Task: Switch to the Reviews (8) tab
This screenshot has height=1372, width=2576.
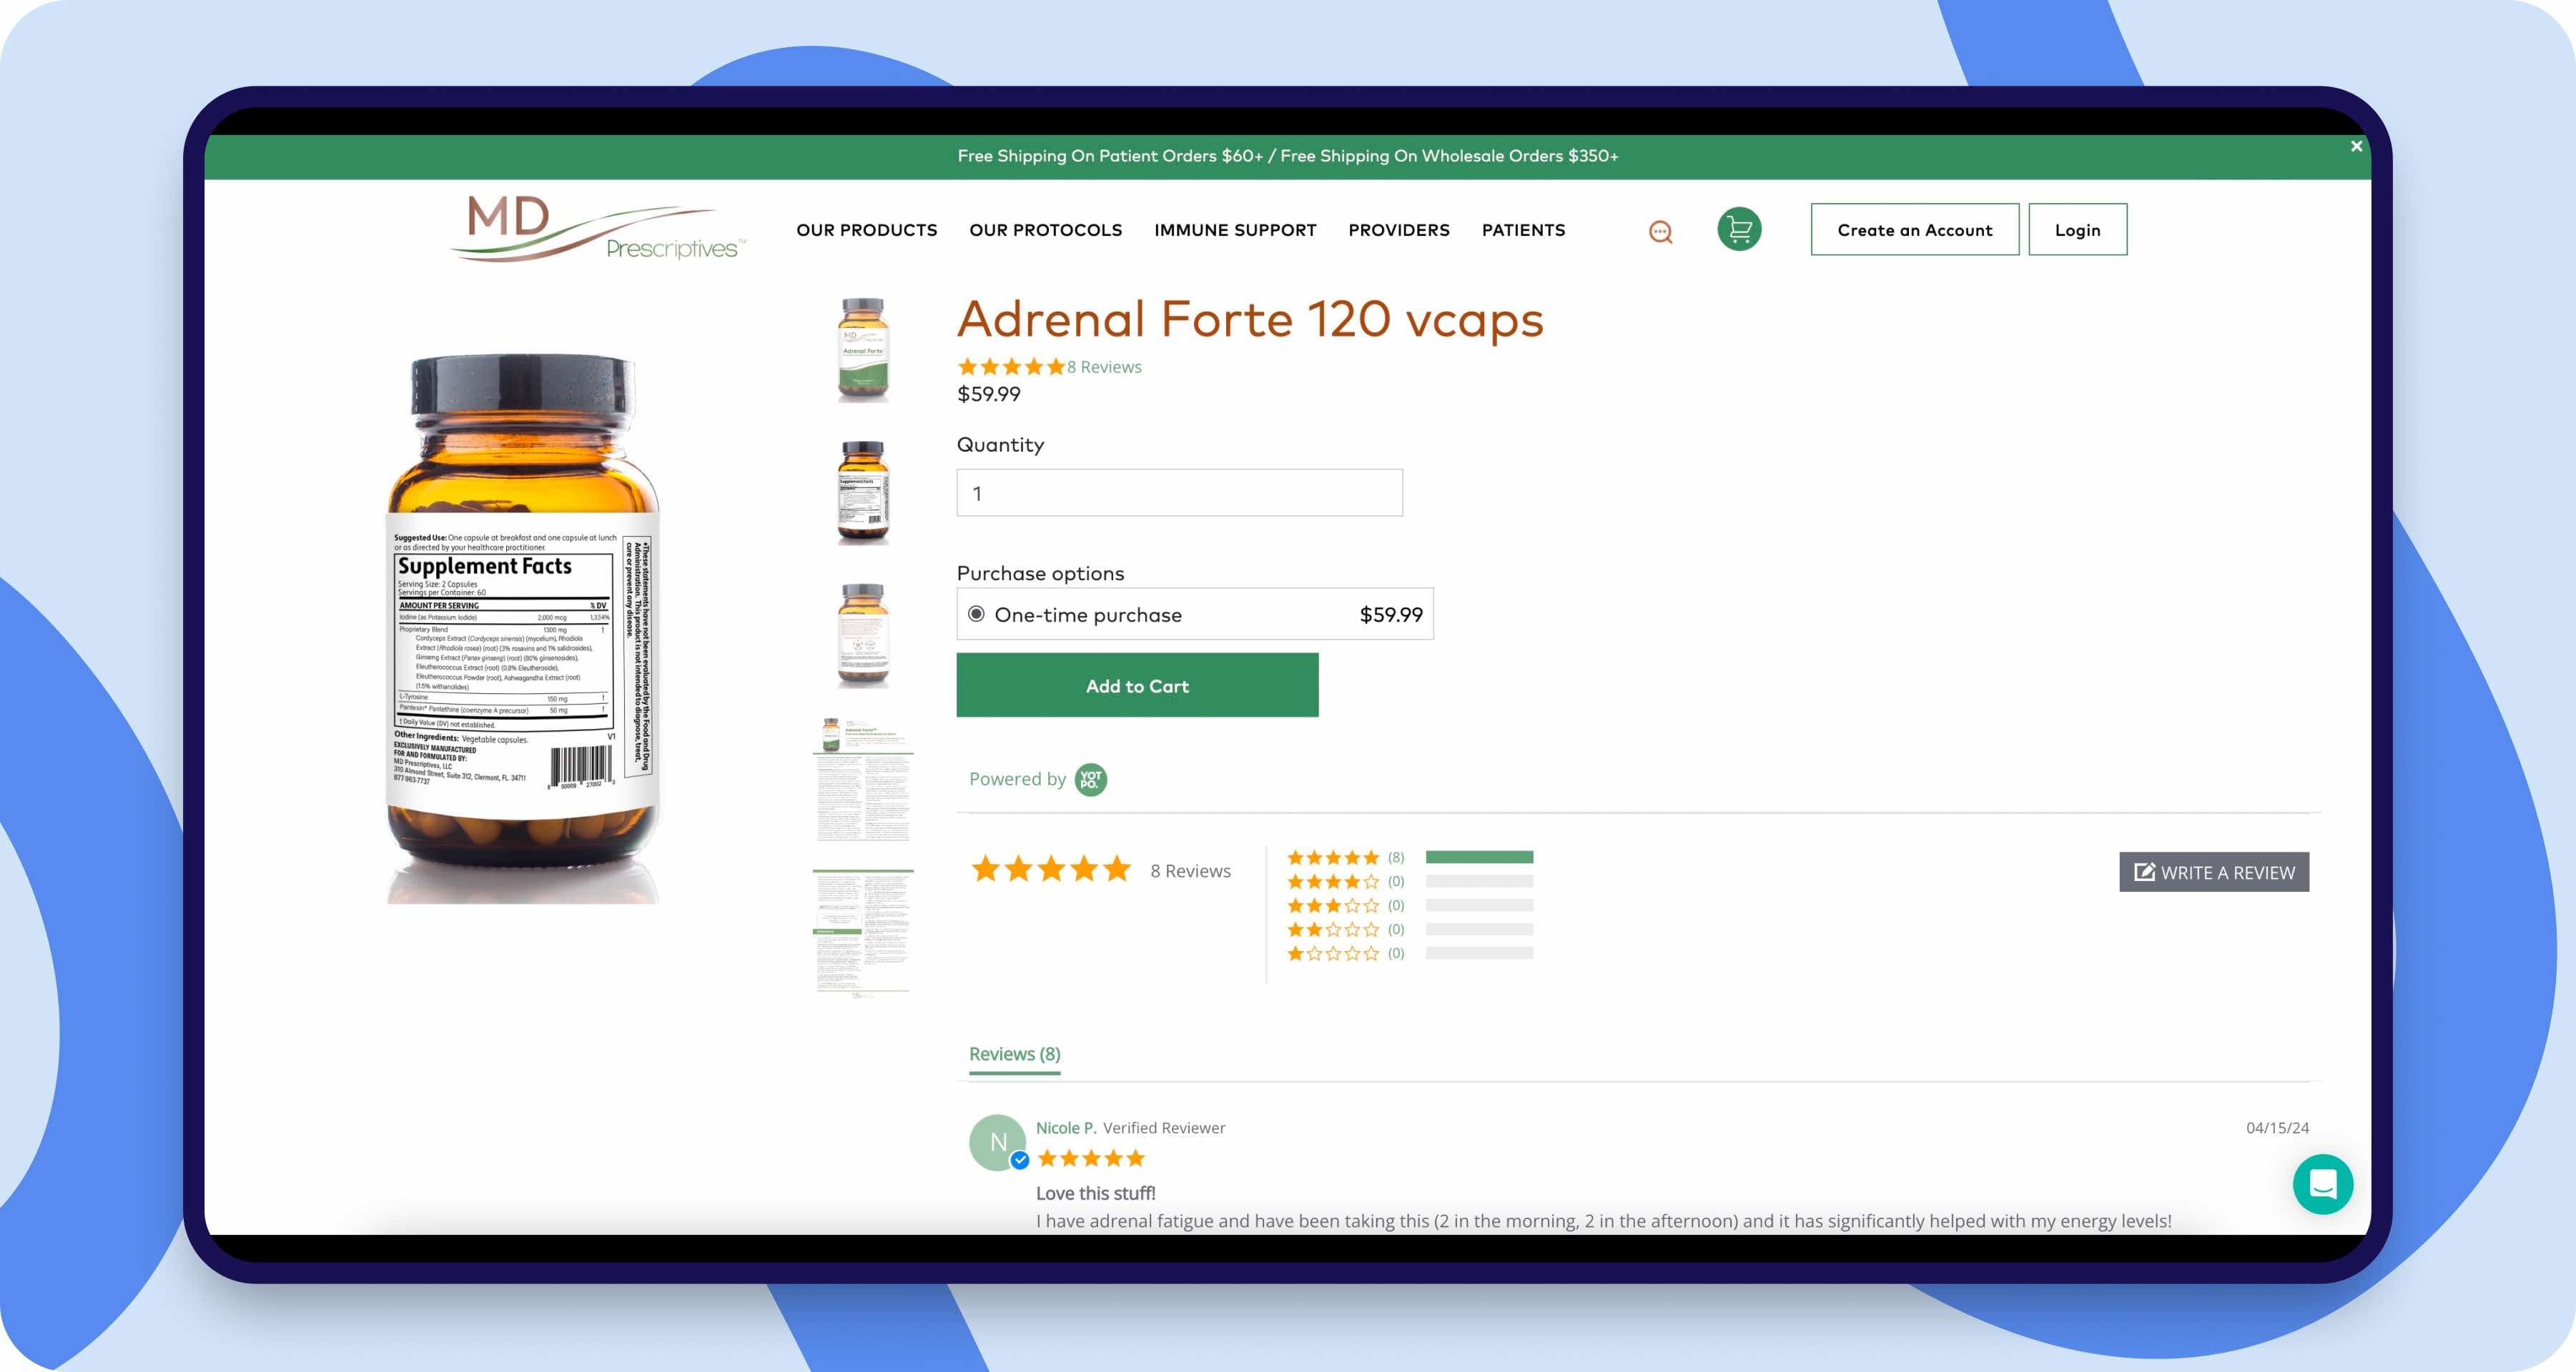Action: coord(1014,1054)
